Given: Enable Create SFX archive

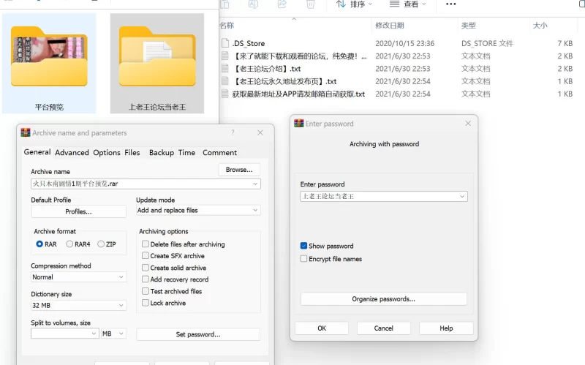Looking at the screenshot, I should pos(146,256).
